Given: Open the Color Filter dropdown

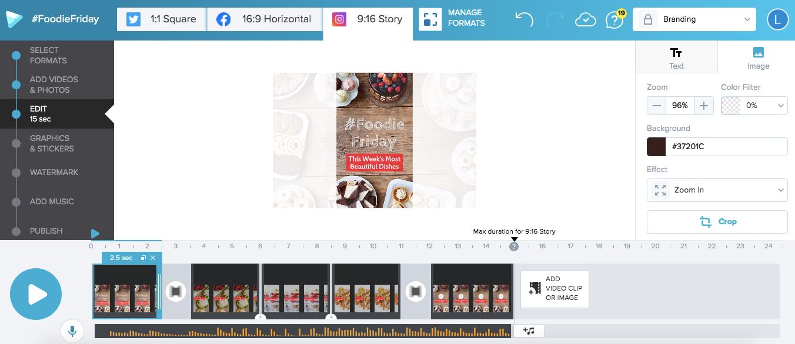Looking at the screenshot, I should (x=754, y=106).
